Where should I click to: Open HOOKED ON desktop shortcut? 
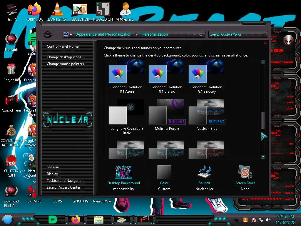coord(103,12)
